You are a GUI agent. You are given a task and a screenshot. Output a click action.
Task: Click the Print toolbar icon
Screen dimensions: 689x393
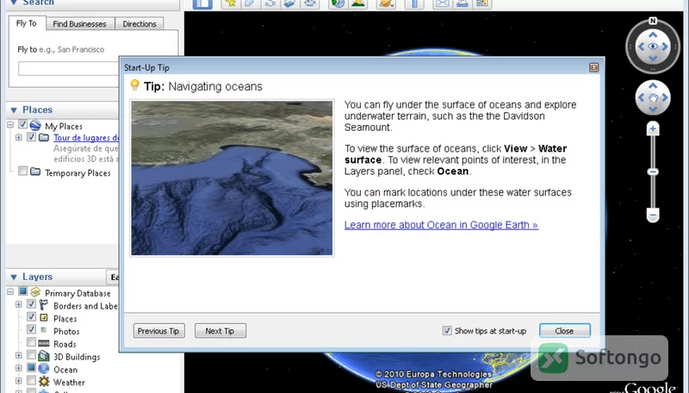coord(462,3)
